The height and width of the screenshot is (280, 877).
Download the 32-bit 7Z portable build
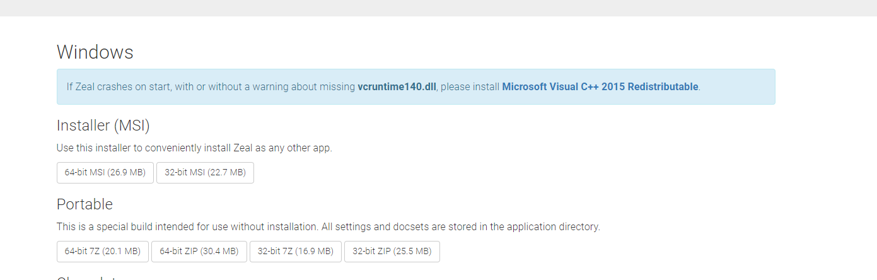point(296,251)
